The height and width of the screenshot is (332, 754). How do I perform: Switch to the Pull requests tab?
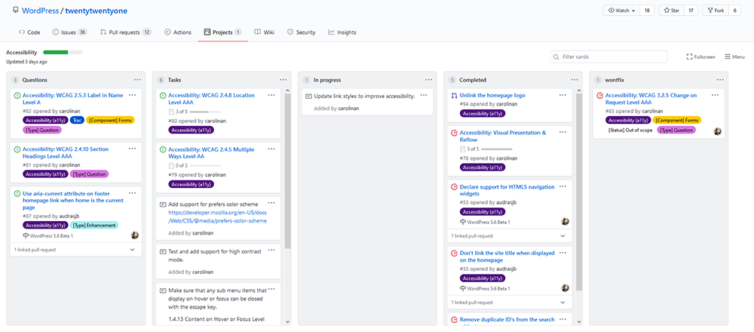(x=126, y=32)
